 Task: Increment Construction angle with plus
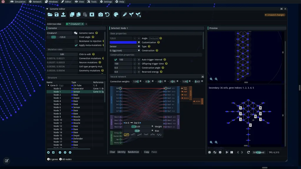pos(139,68)
